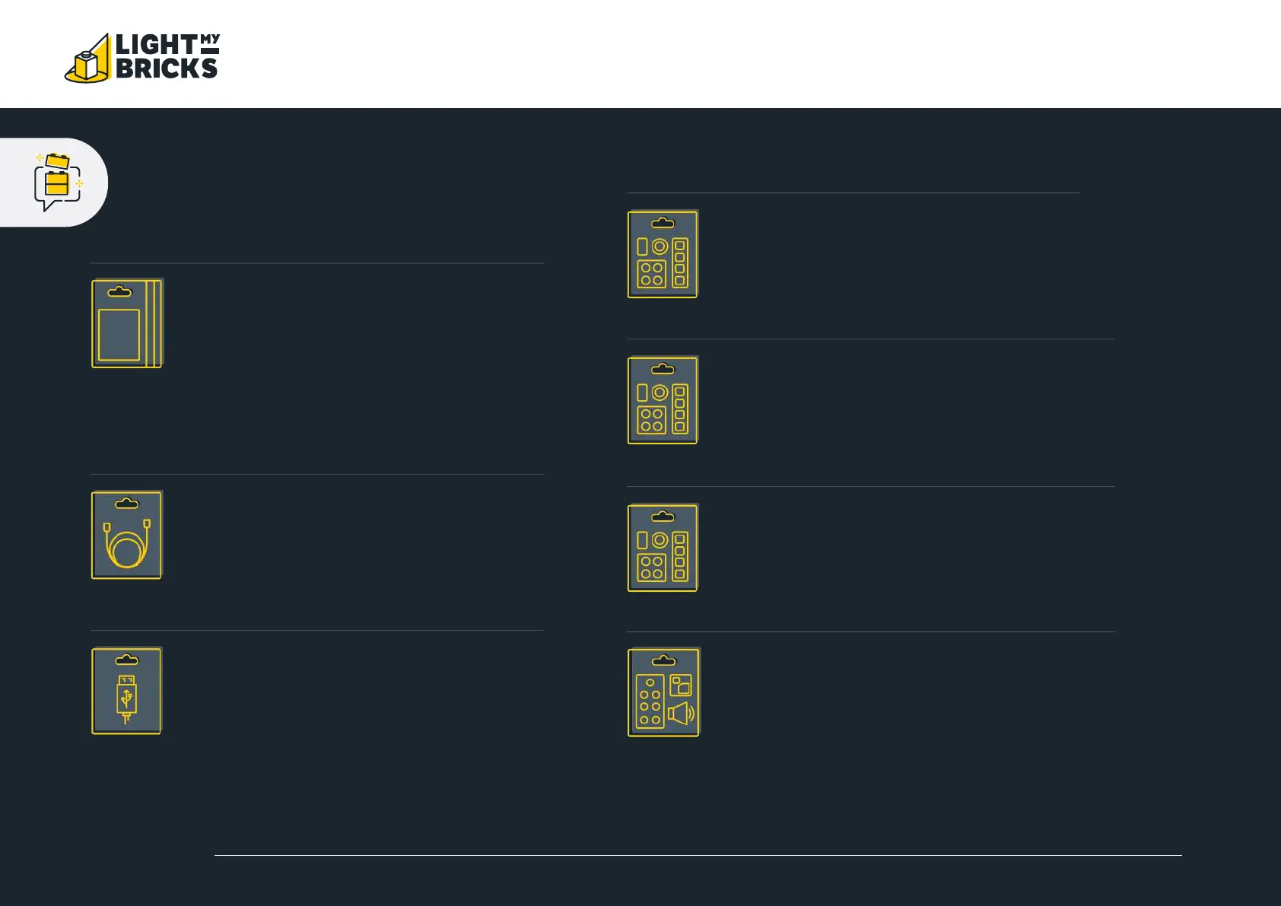Select the topmost components pack icon
The width and height of the screenshot is (1281, 906).
coord(663,254)
